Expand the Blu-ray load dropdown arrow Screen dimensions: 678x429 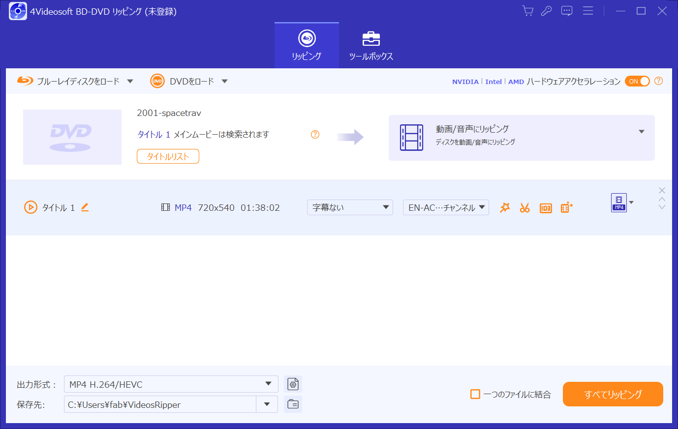pyautogui.click(x=130, y=81)
